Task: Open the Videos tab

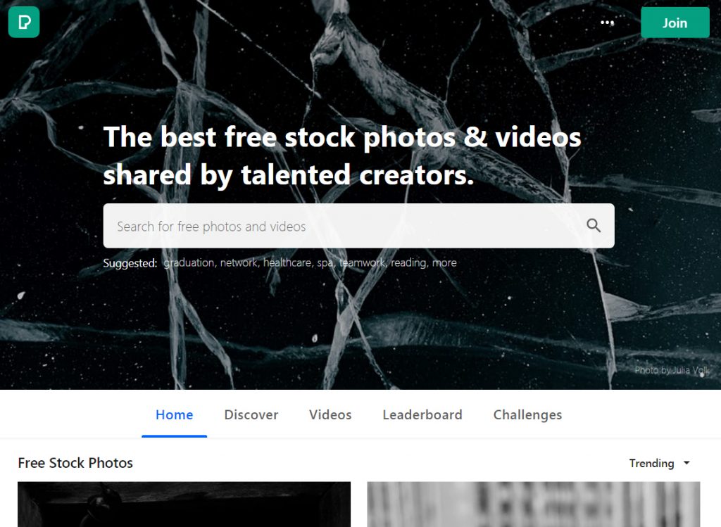Action: pos(330,415)
